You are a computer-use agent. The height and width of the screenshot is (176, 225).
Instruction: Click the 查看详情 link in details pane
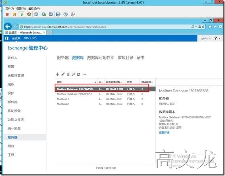[x=164, y=133]
